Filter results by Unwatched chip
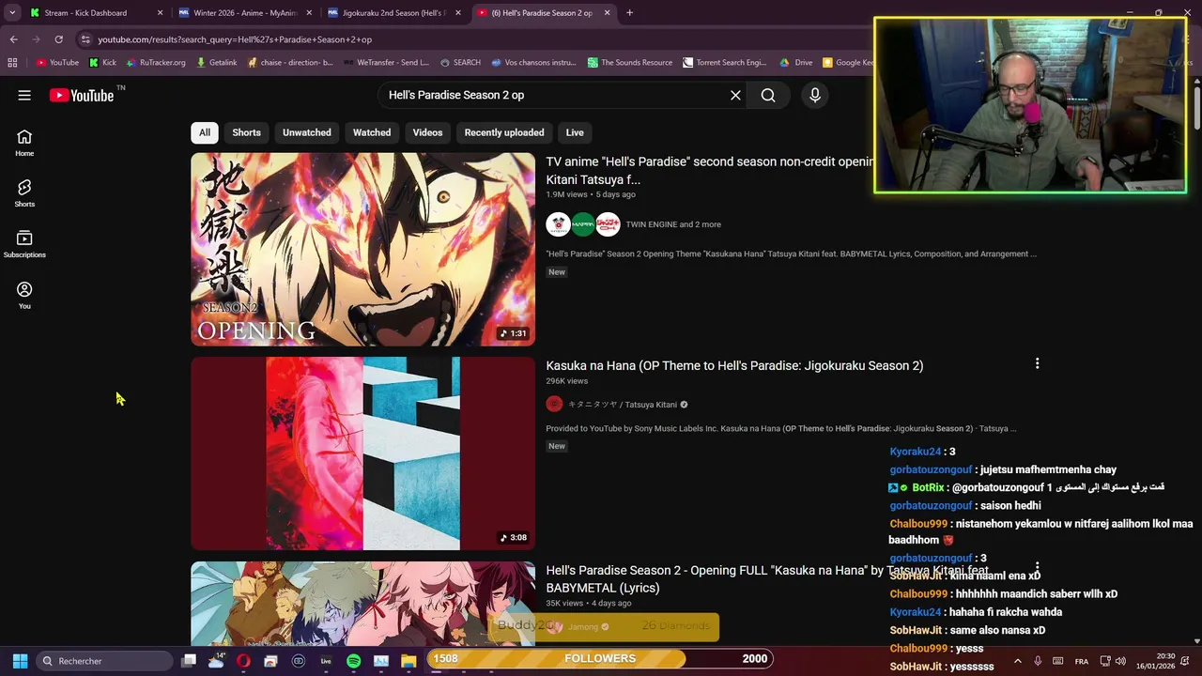The width and height of the screenshot is (1202, 676). [x=307, y=132]
